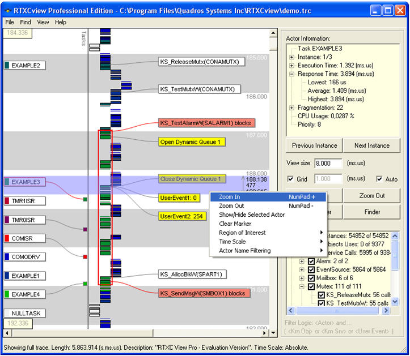410x356 pixels.
Task: Click the TMR0ISR purple event marker
Action: point(85,229)
